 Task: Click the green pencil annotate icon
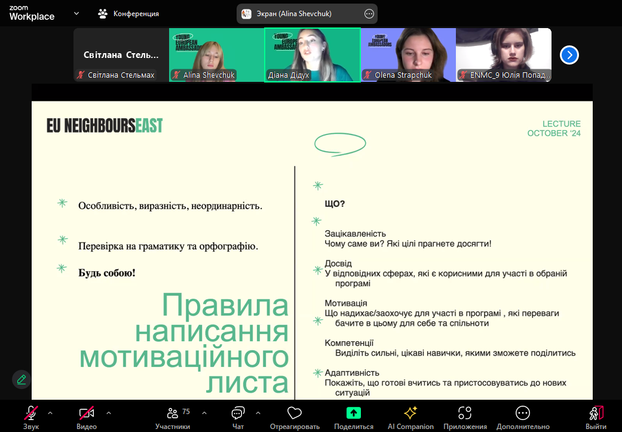[22, 379]
